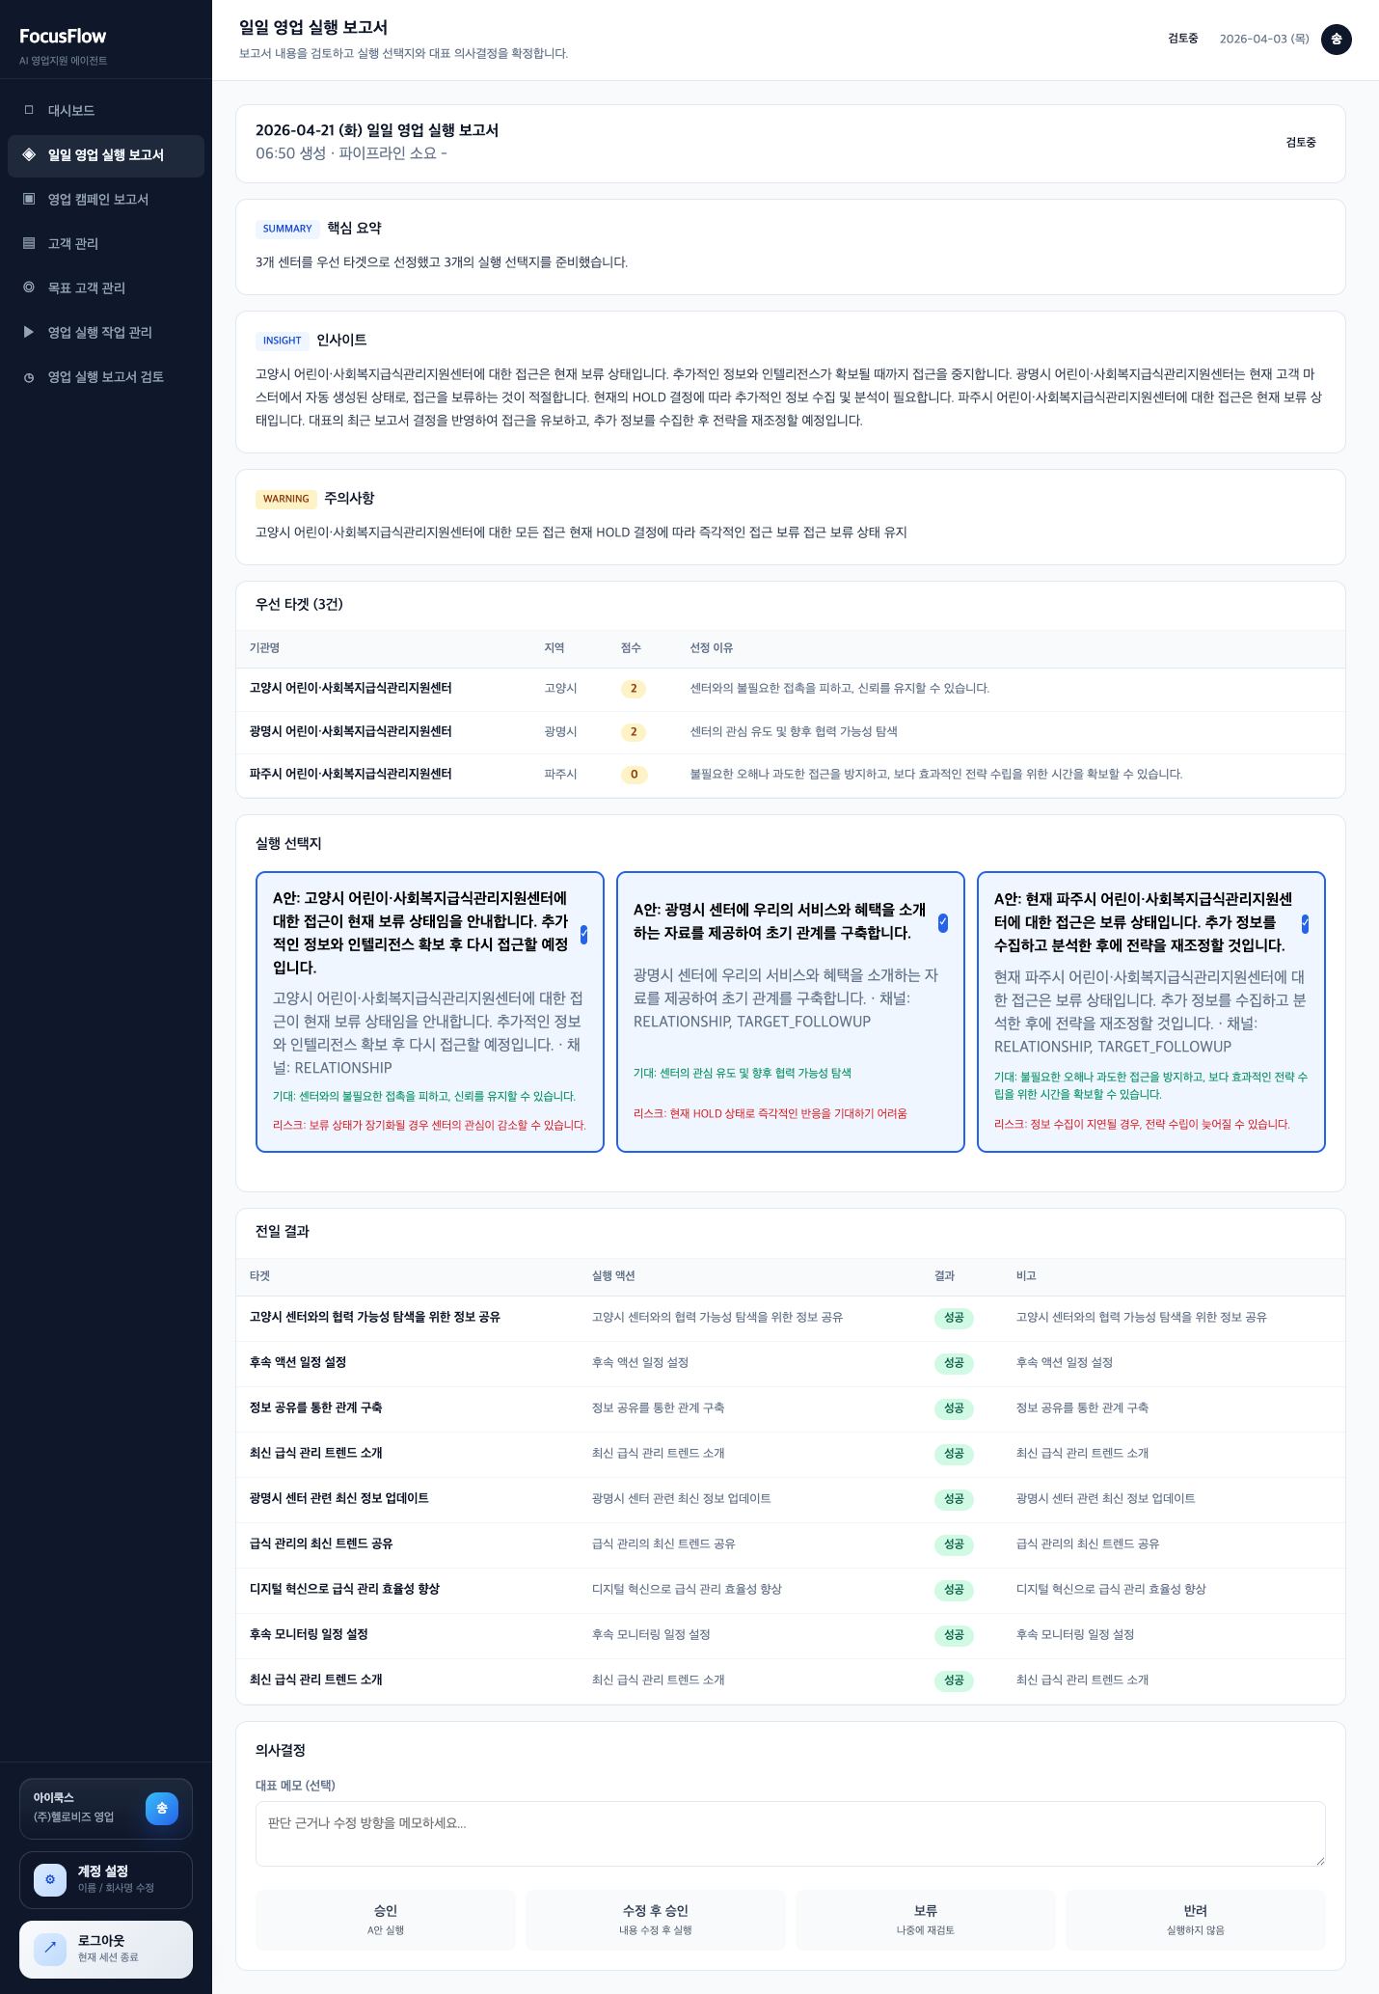
Task: Click the play icon for sales task management
Action: [x=29, y=332]
